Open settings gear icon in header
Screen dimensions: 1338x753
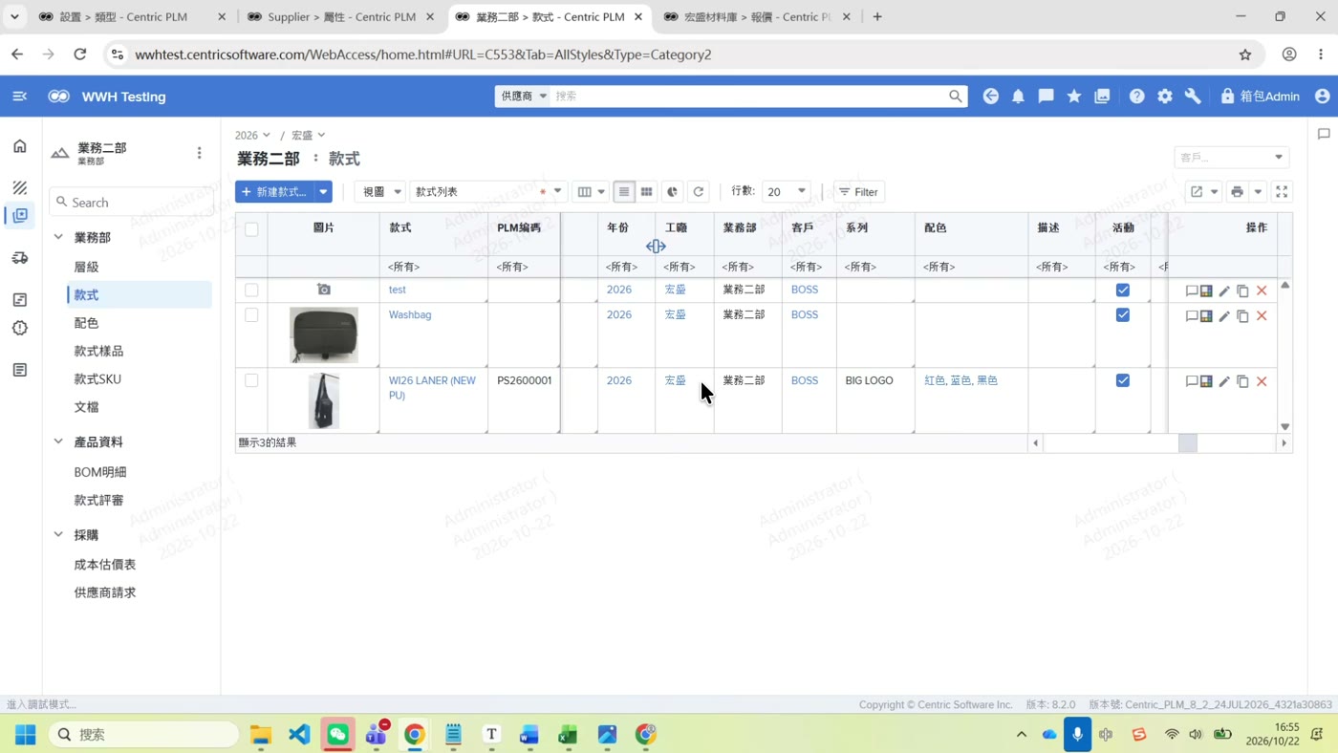pyautogui.click(x=1164, y=97)
